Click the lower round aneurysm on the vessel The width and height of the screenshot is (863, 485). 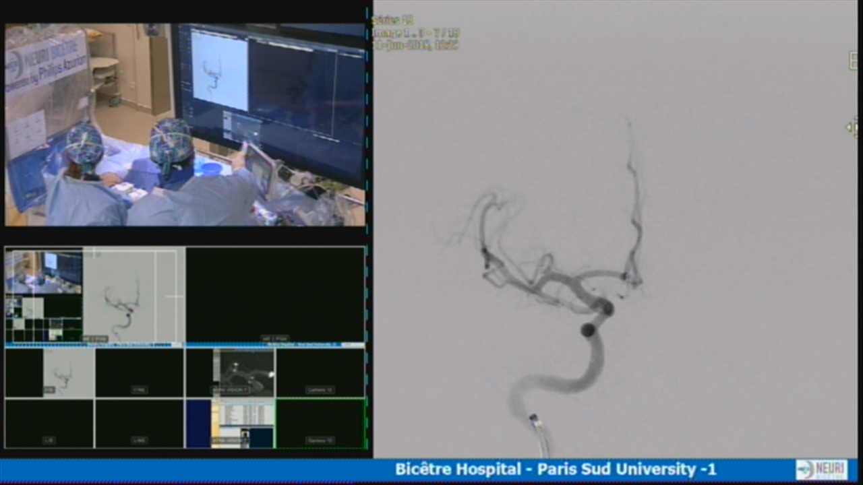coord(589,330)
